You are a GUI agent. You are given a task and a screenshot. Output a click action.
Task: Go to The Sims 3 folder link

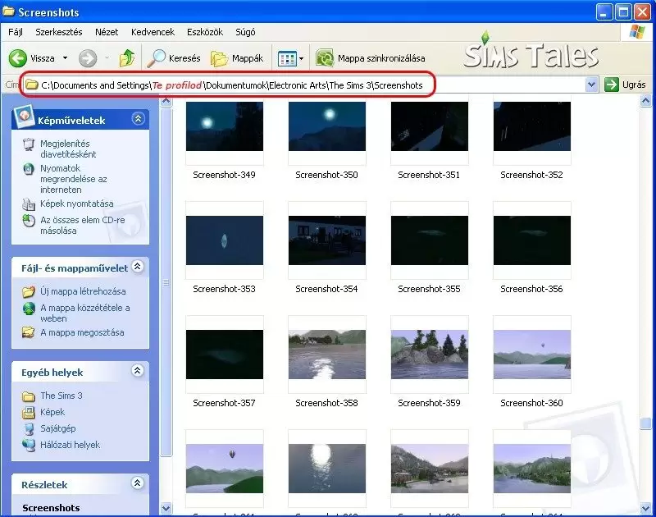coord(61,396)
